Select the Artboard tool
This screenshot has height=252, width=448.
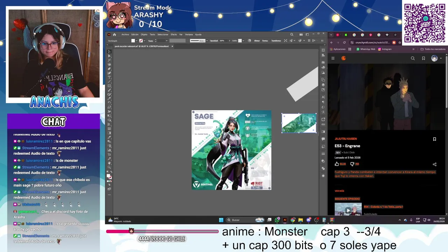pos(109,154)
